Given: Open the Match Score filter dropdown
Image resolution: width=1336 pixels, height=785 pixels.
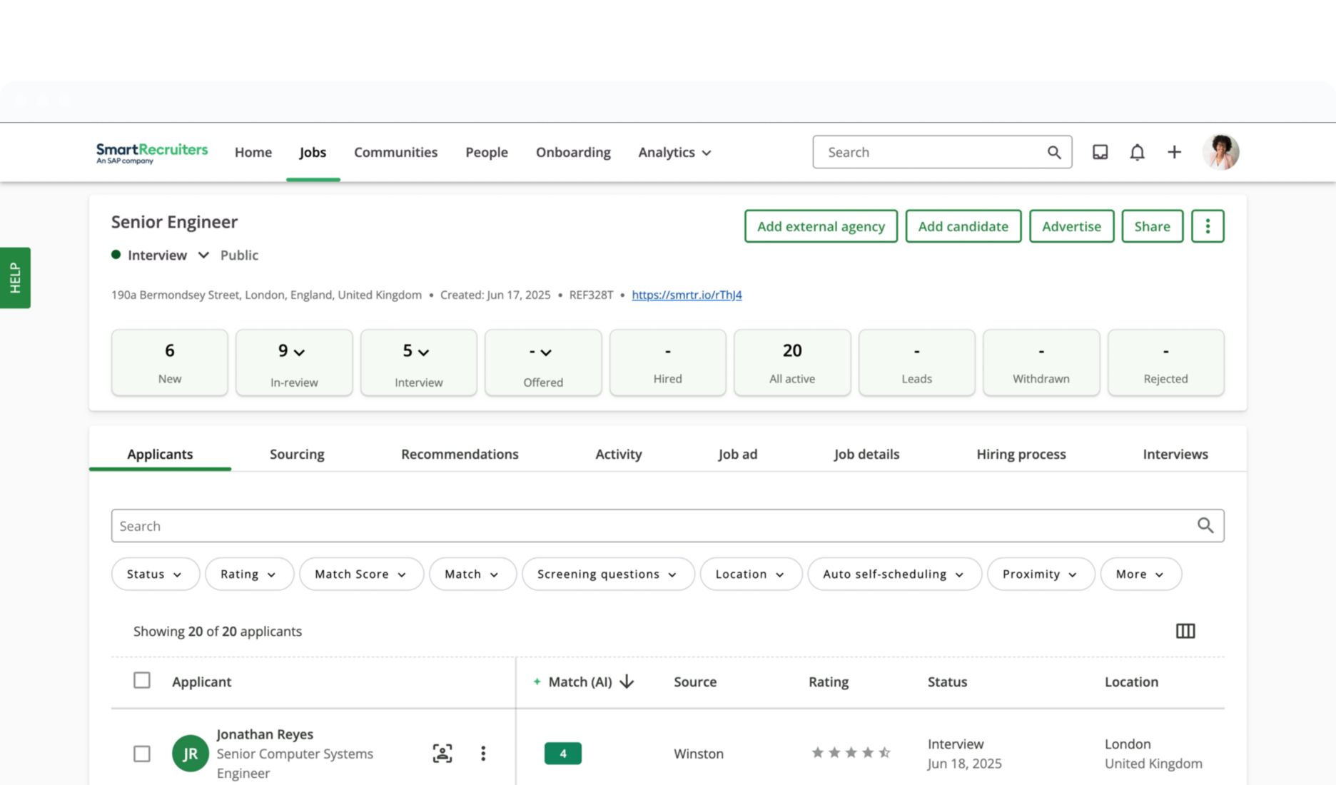Looking at the screenshot, I should [360, 574].
